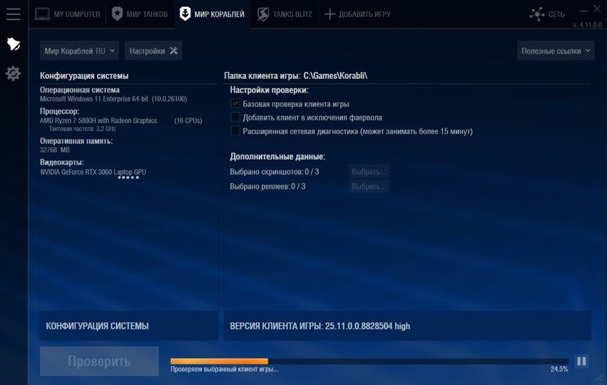Expand the Мир Кораблей RU region dropdown
This screenshot has height=385, width=607.
tap(80, 51)
